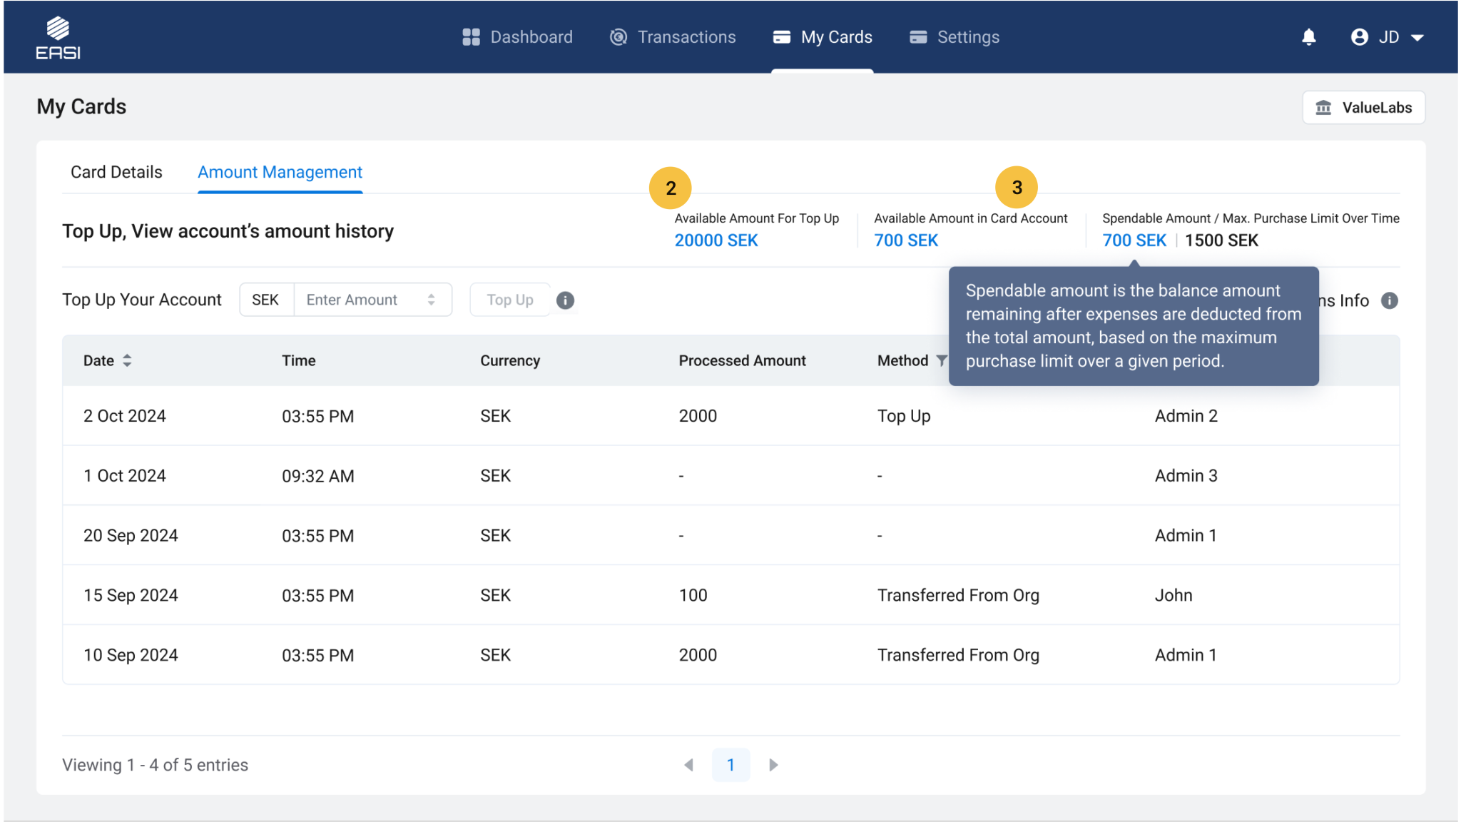Switch to Card Details tab
Viewport: 1461px width, 822px height.
pyautogui.click(x=116, y=172)
